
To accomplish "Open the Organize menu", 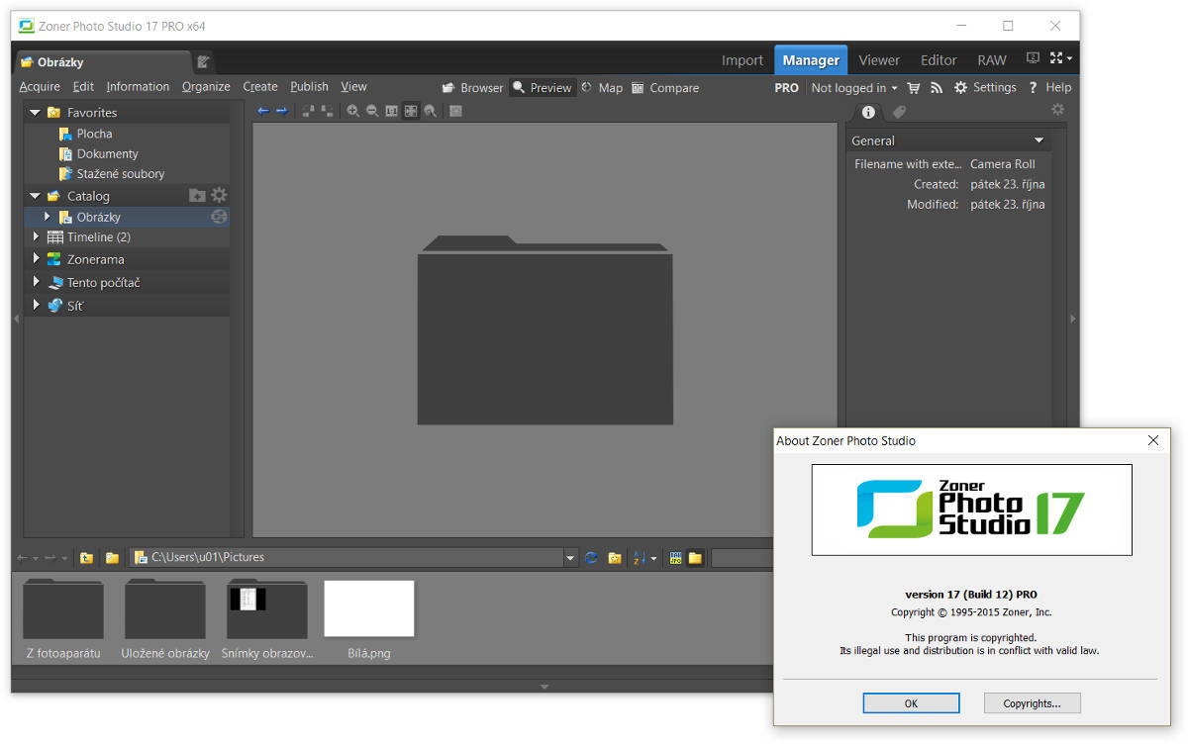I will pos(206,86).
